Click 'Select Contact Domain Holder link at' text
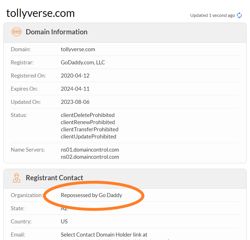Screen dimensions: 250x240 (104, 235)
